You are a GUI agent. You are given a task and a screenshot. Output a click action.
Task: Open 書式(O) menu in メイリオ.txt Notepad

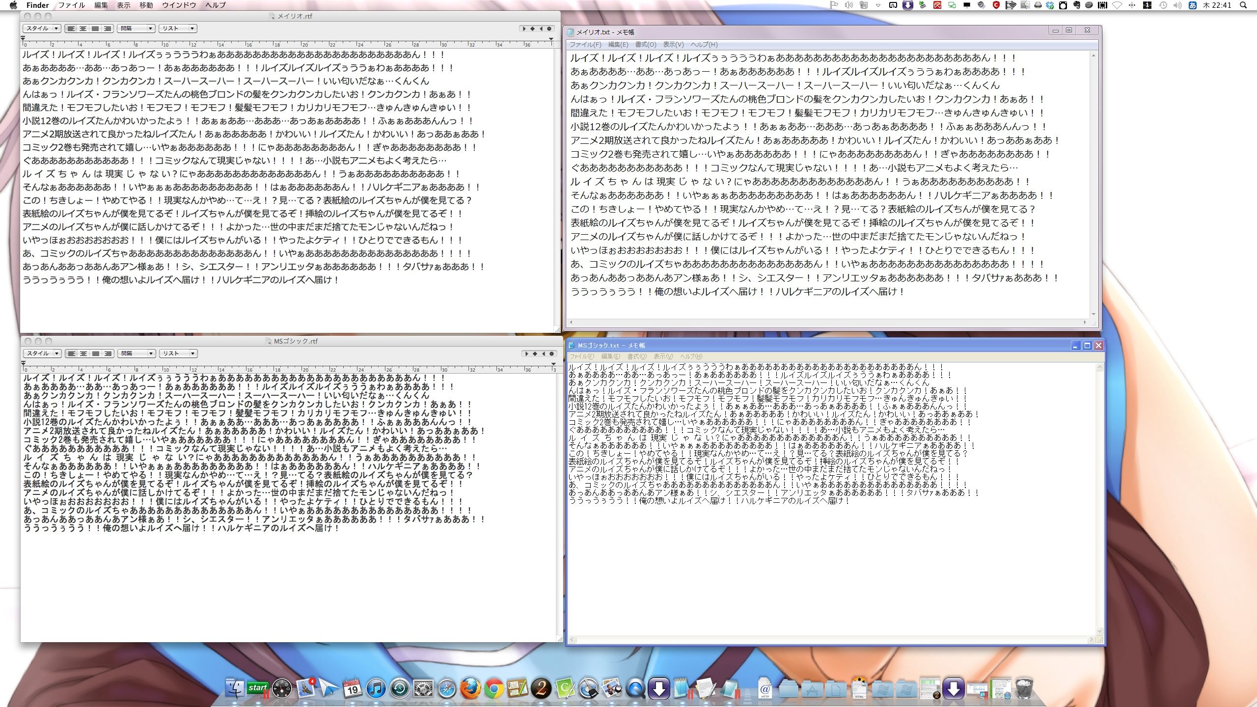click(645, 45)
